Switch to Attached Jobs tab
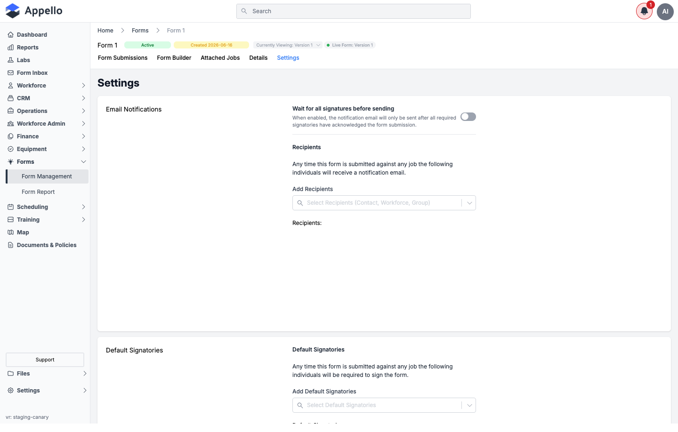Image resolution: width=678 pixels, height=432 pixels. (x=220, y=58)
